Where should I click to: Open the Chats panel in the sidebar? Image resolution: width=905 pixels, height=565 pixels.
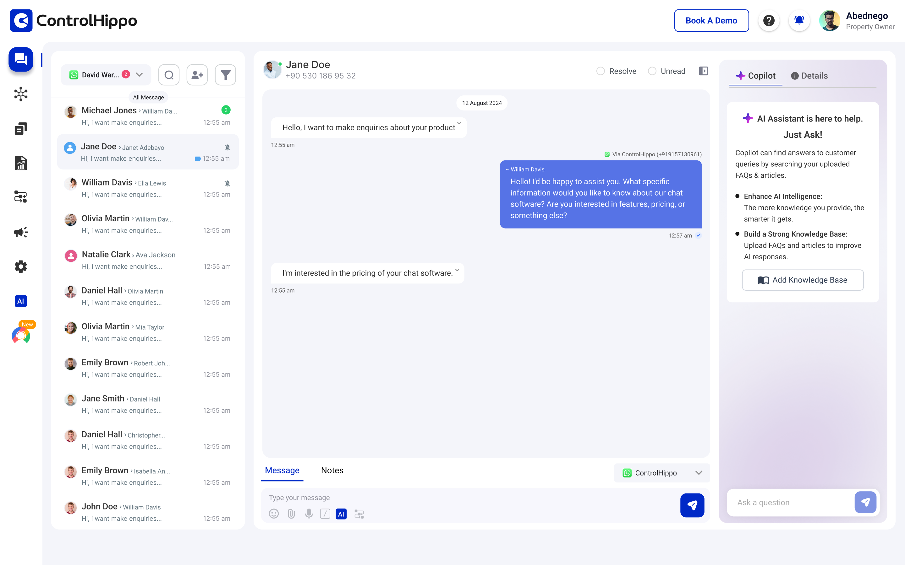pyautogui.click(x=20, y=59)
